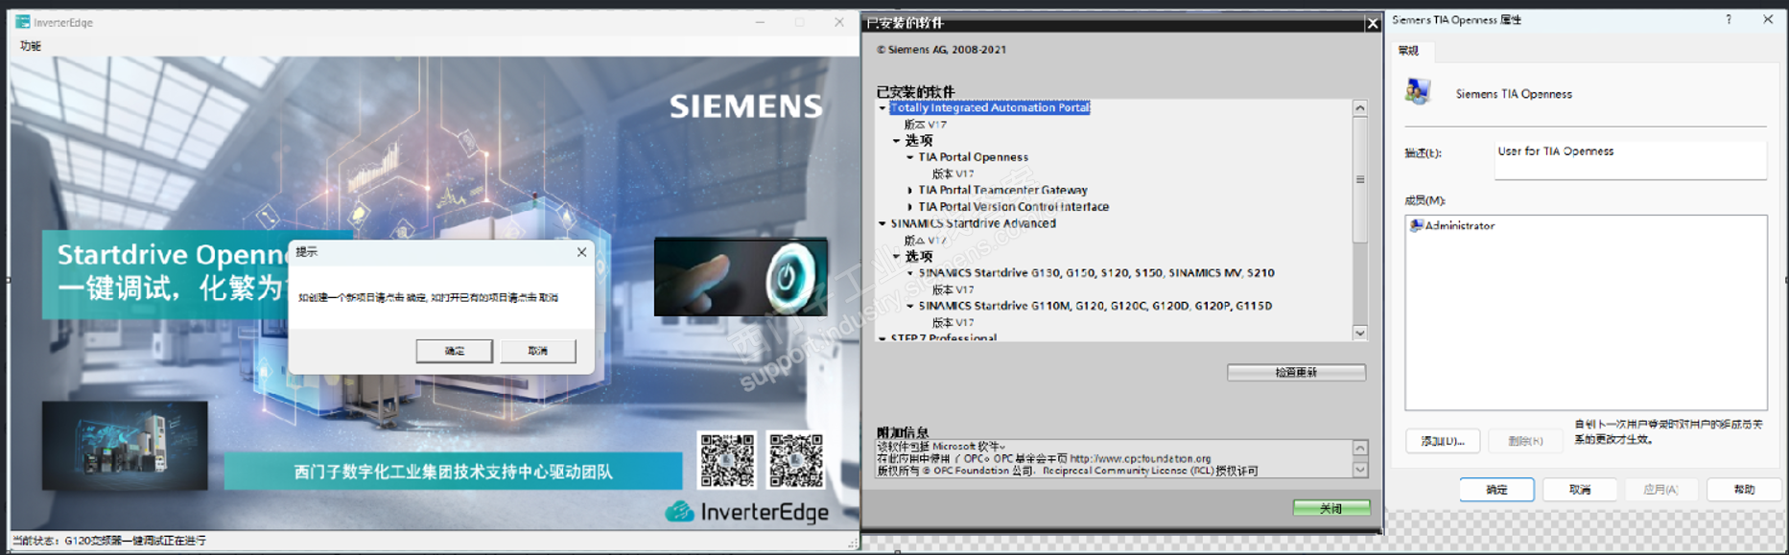This screenshot has height=555, width=1789.
Task: Select the Totally Integrated Automation Portal row
Action: coord(990,108)
